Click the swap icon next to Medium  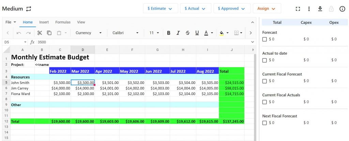(x=29, y=8)
